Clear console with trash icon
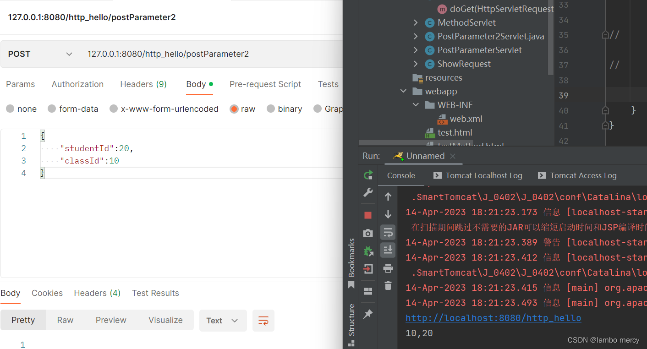This screenshot has height=349, width=647. click(388, 285)
